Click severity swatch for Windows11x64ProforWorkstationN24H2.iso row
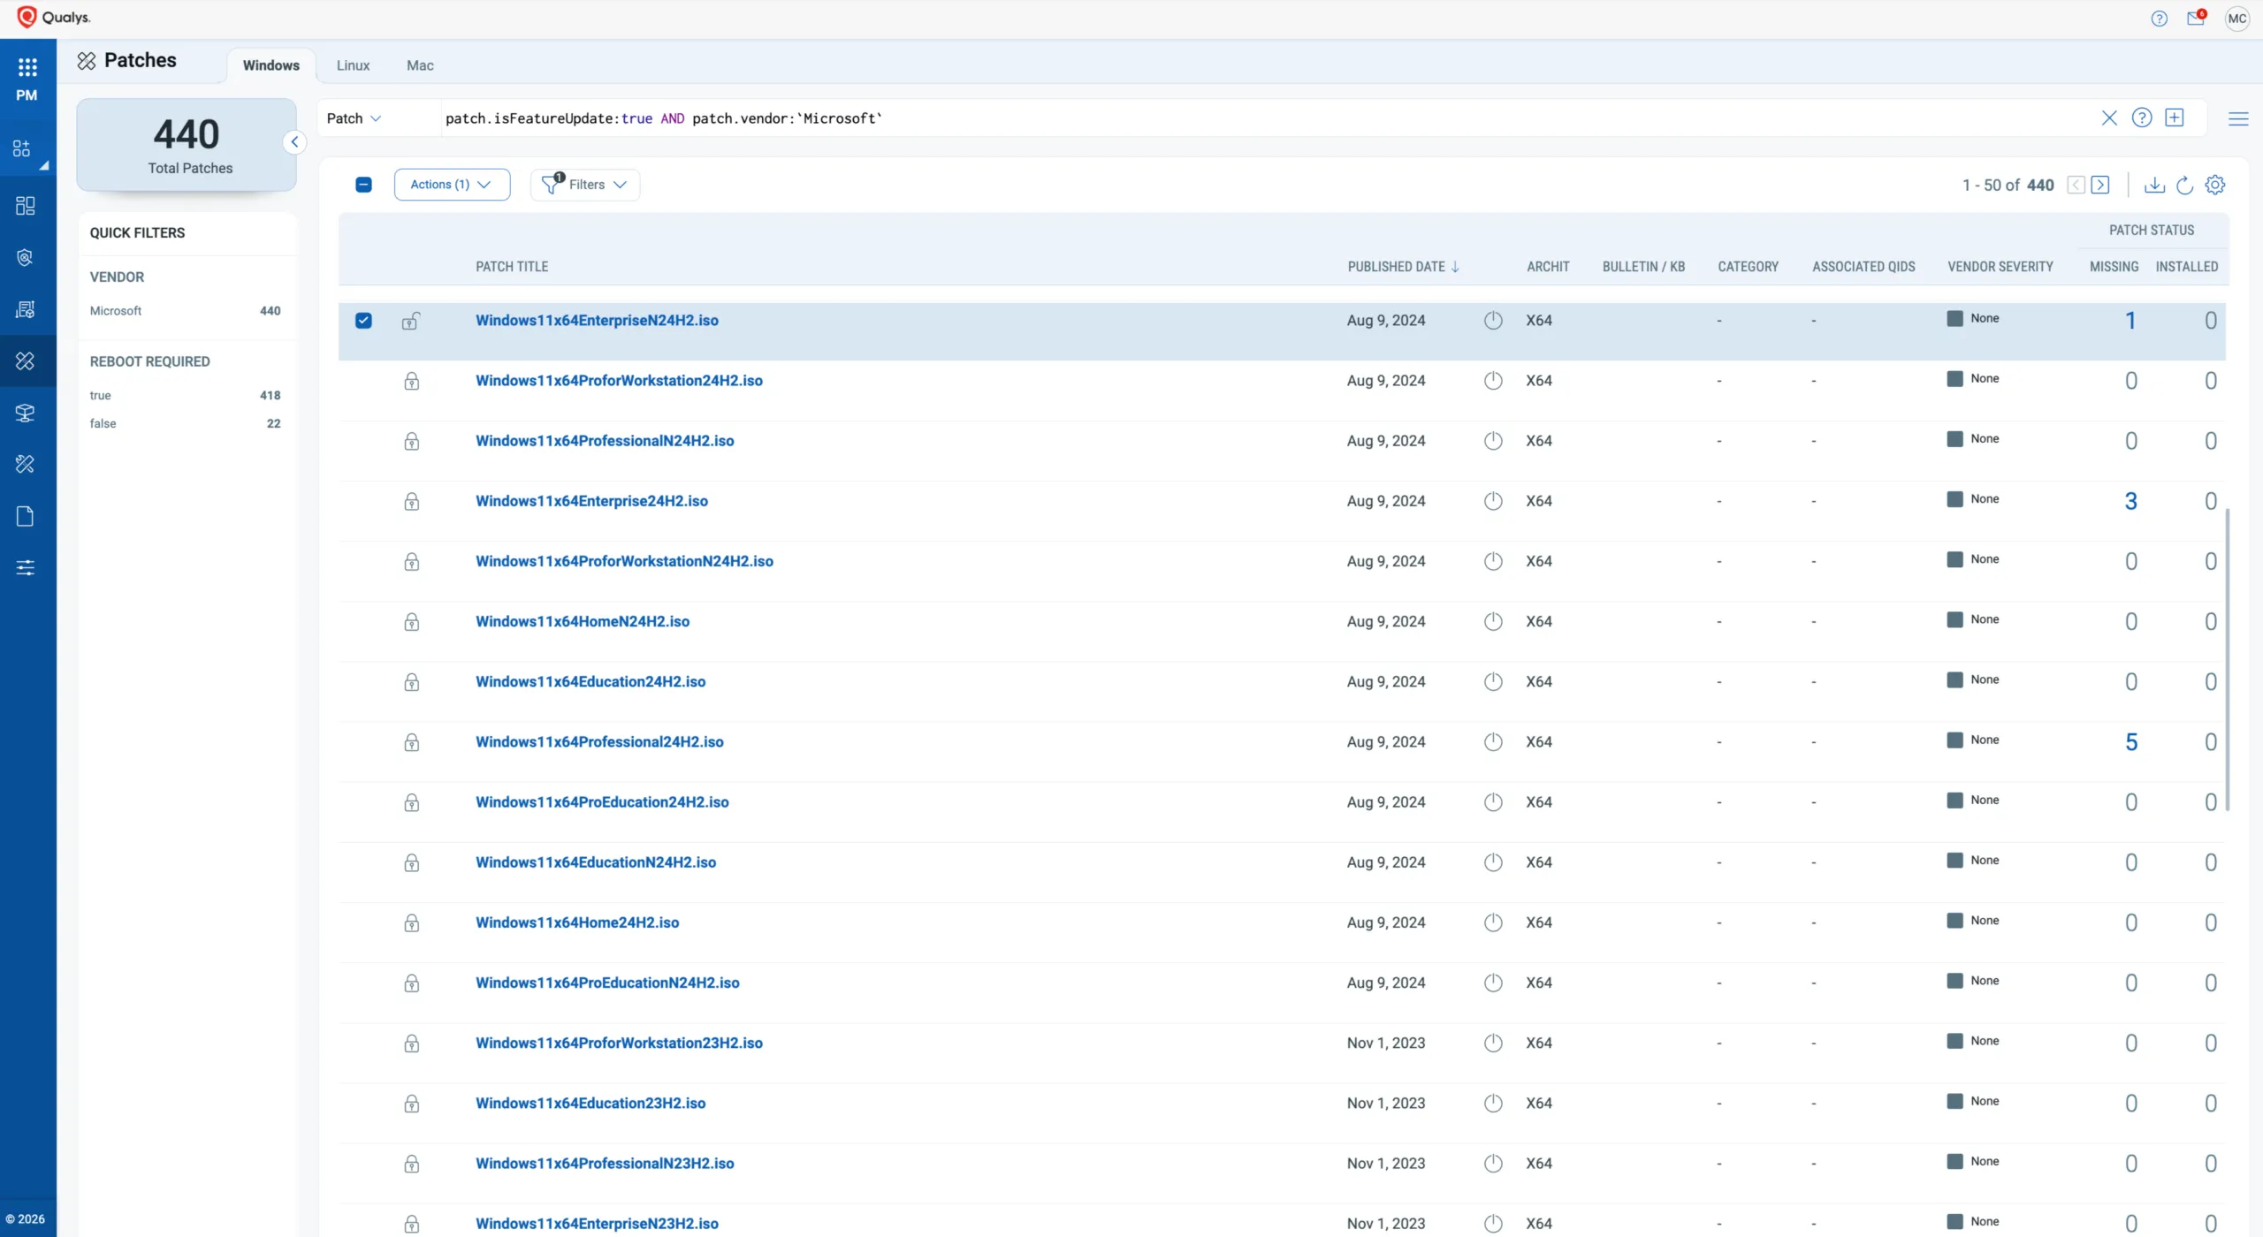Viewport: 2263px width, 1237px height. click(1954, 559)
